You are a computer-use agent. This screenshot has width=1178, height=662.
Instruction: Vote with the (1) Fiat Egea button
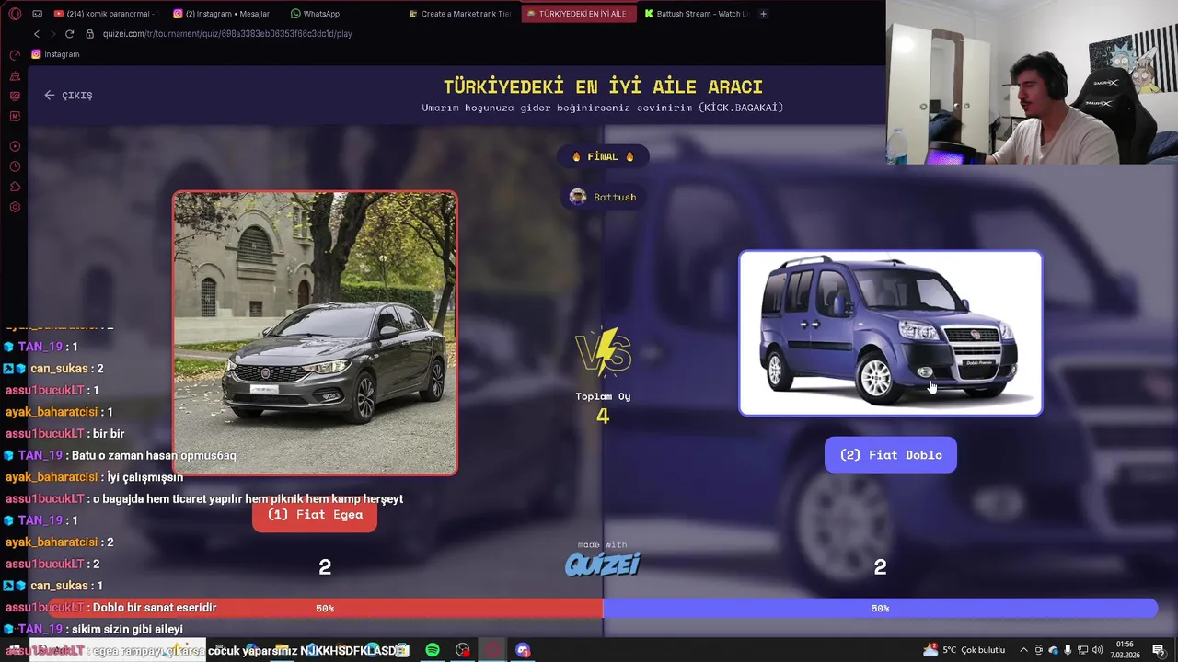315,515
